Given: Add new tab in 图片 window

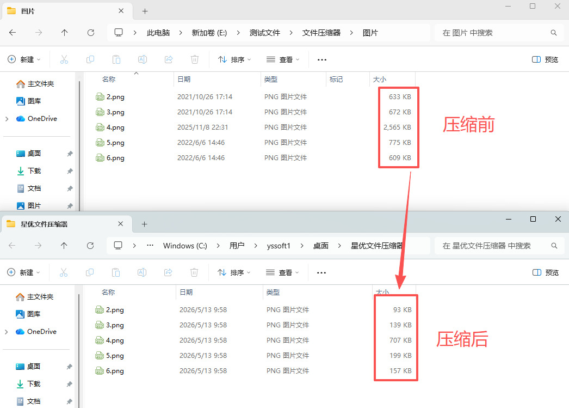Looking at the screenshot, I should click(145, 11).
